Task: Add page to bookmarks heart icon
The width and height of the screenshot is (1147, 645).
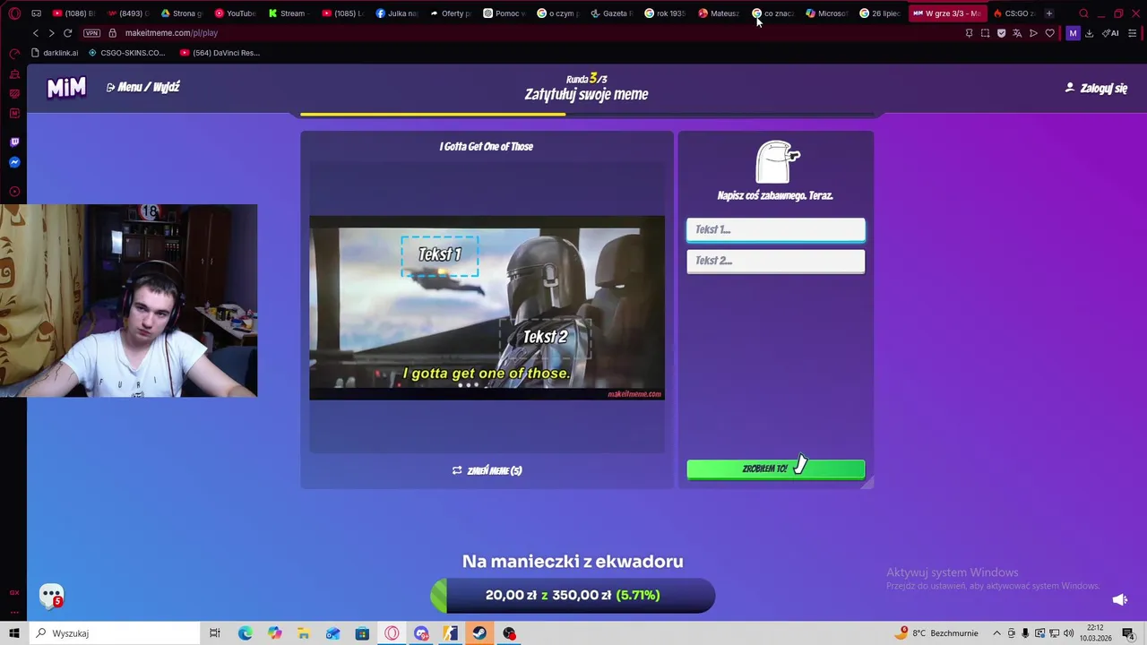Action: [x=1050, y=33]
